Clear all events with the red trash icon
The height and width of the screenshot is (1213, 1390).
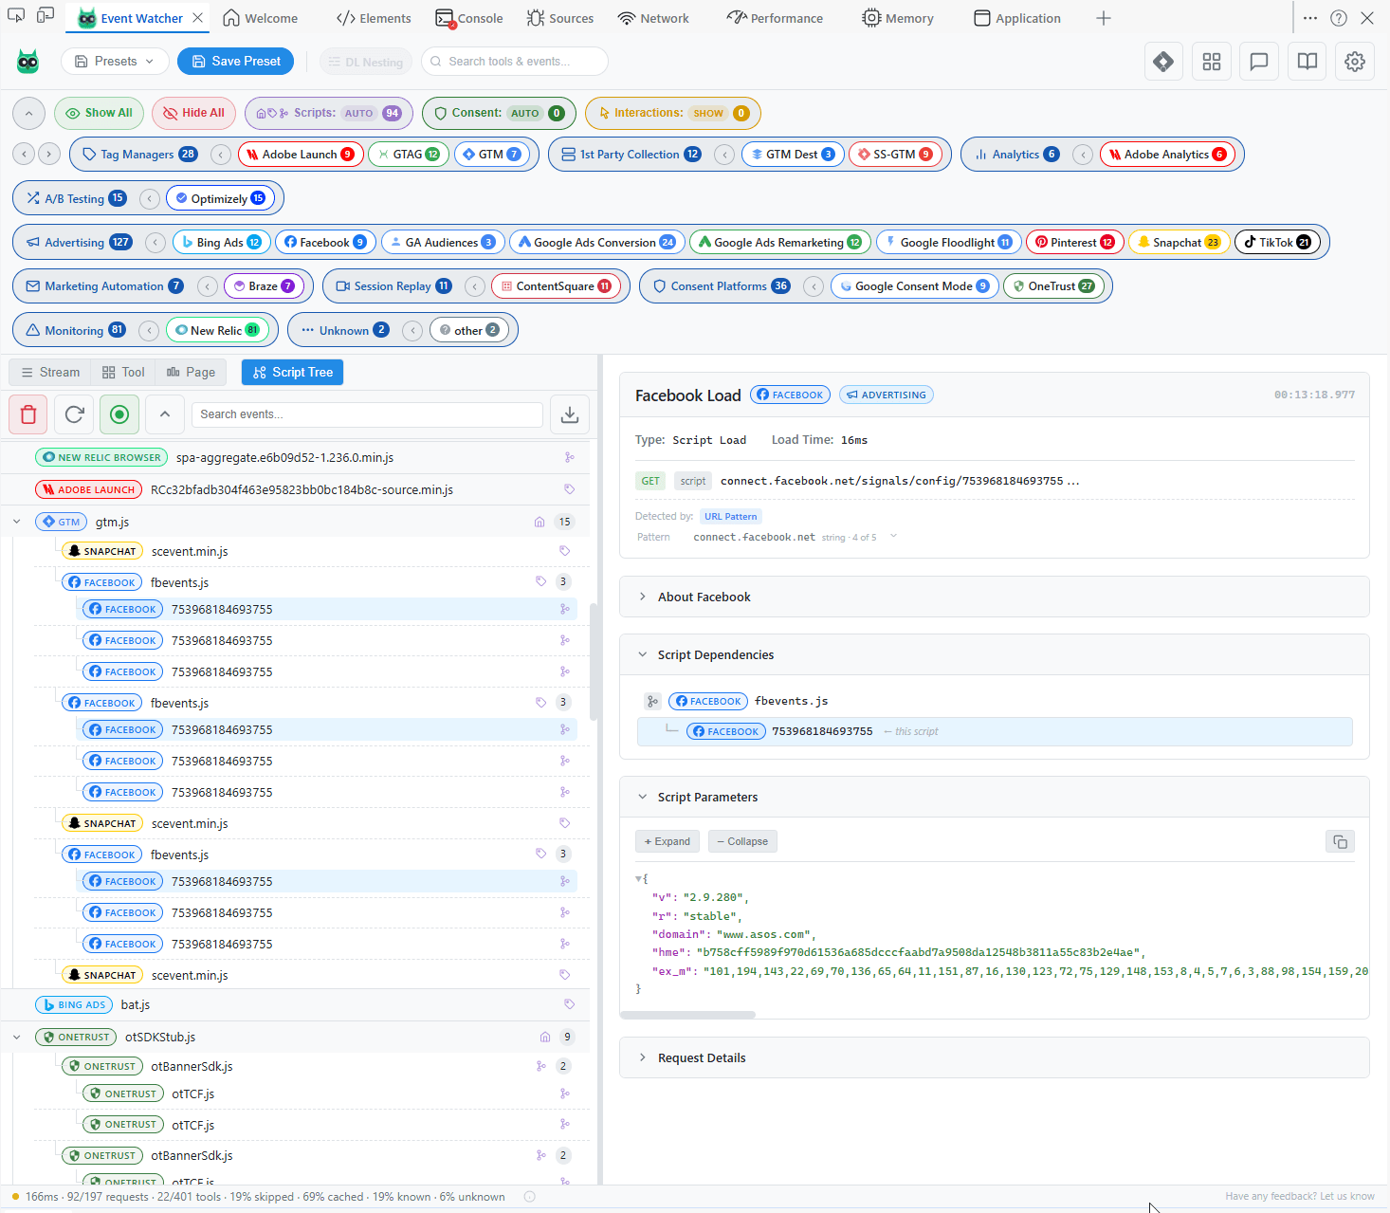pyautogui.click(x=27, y=414)
